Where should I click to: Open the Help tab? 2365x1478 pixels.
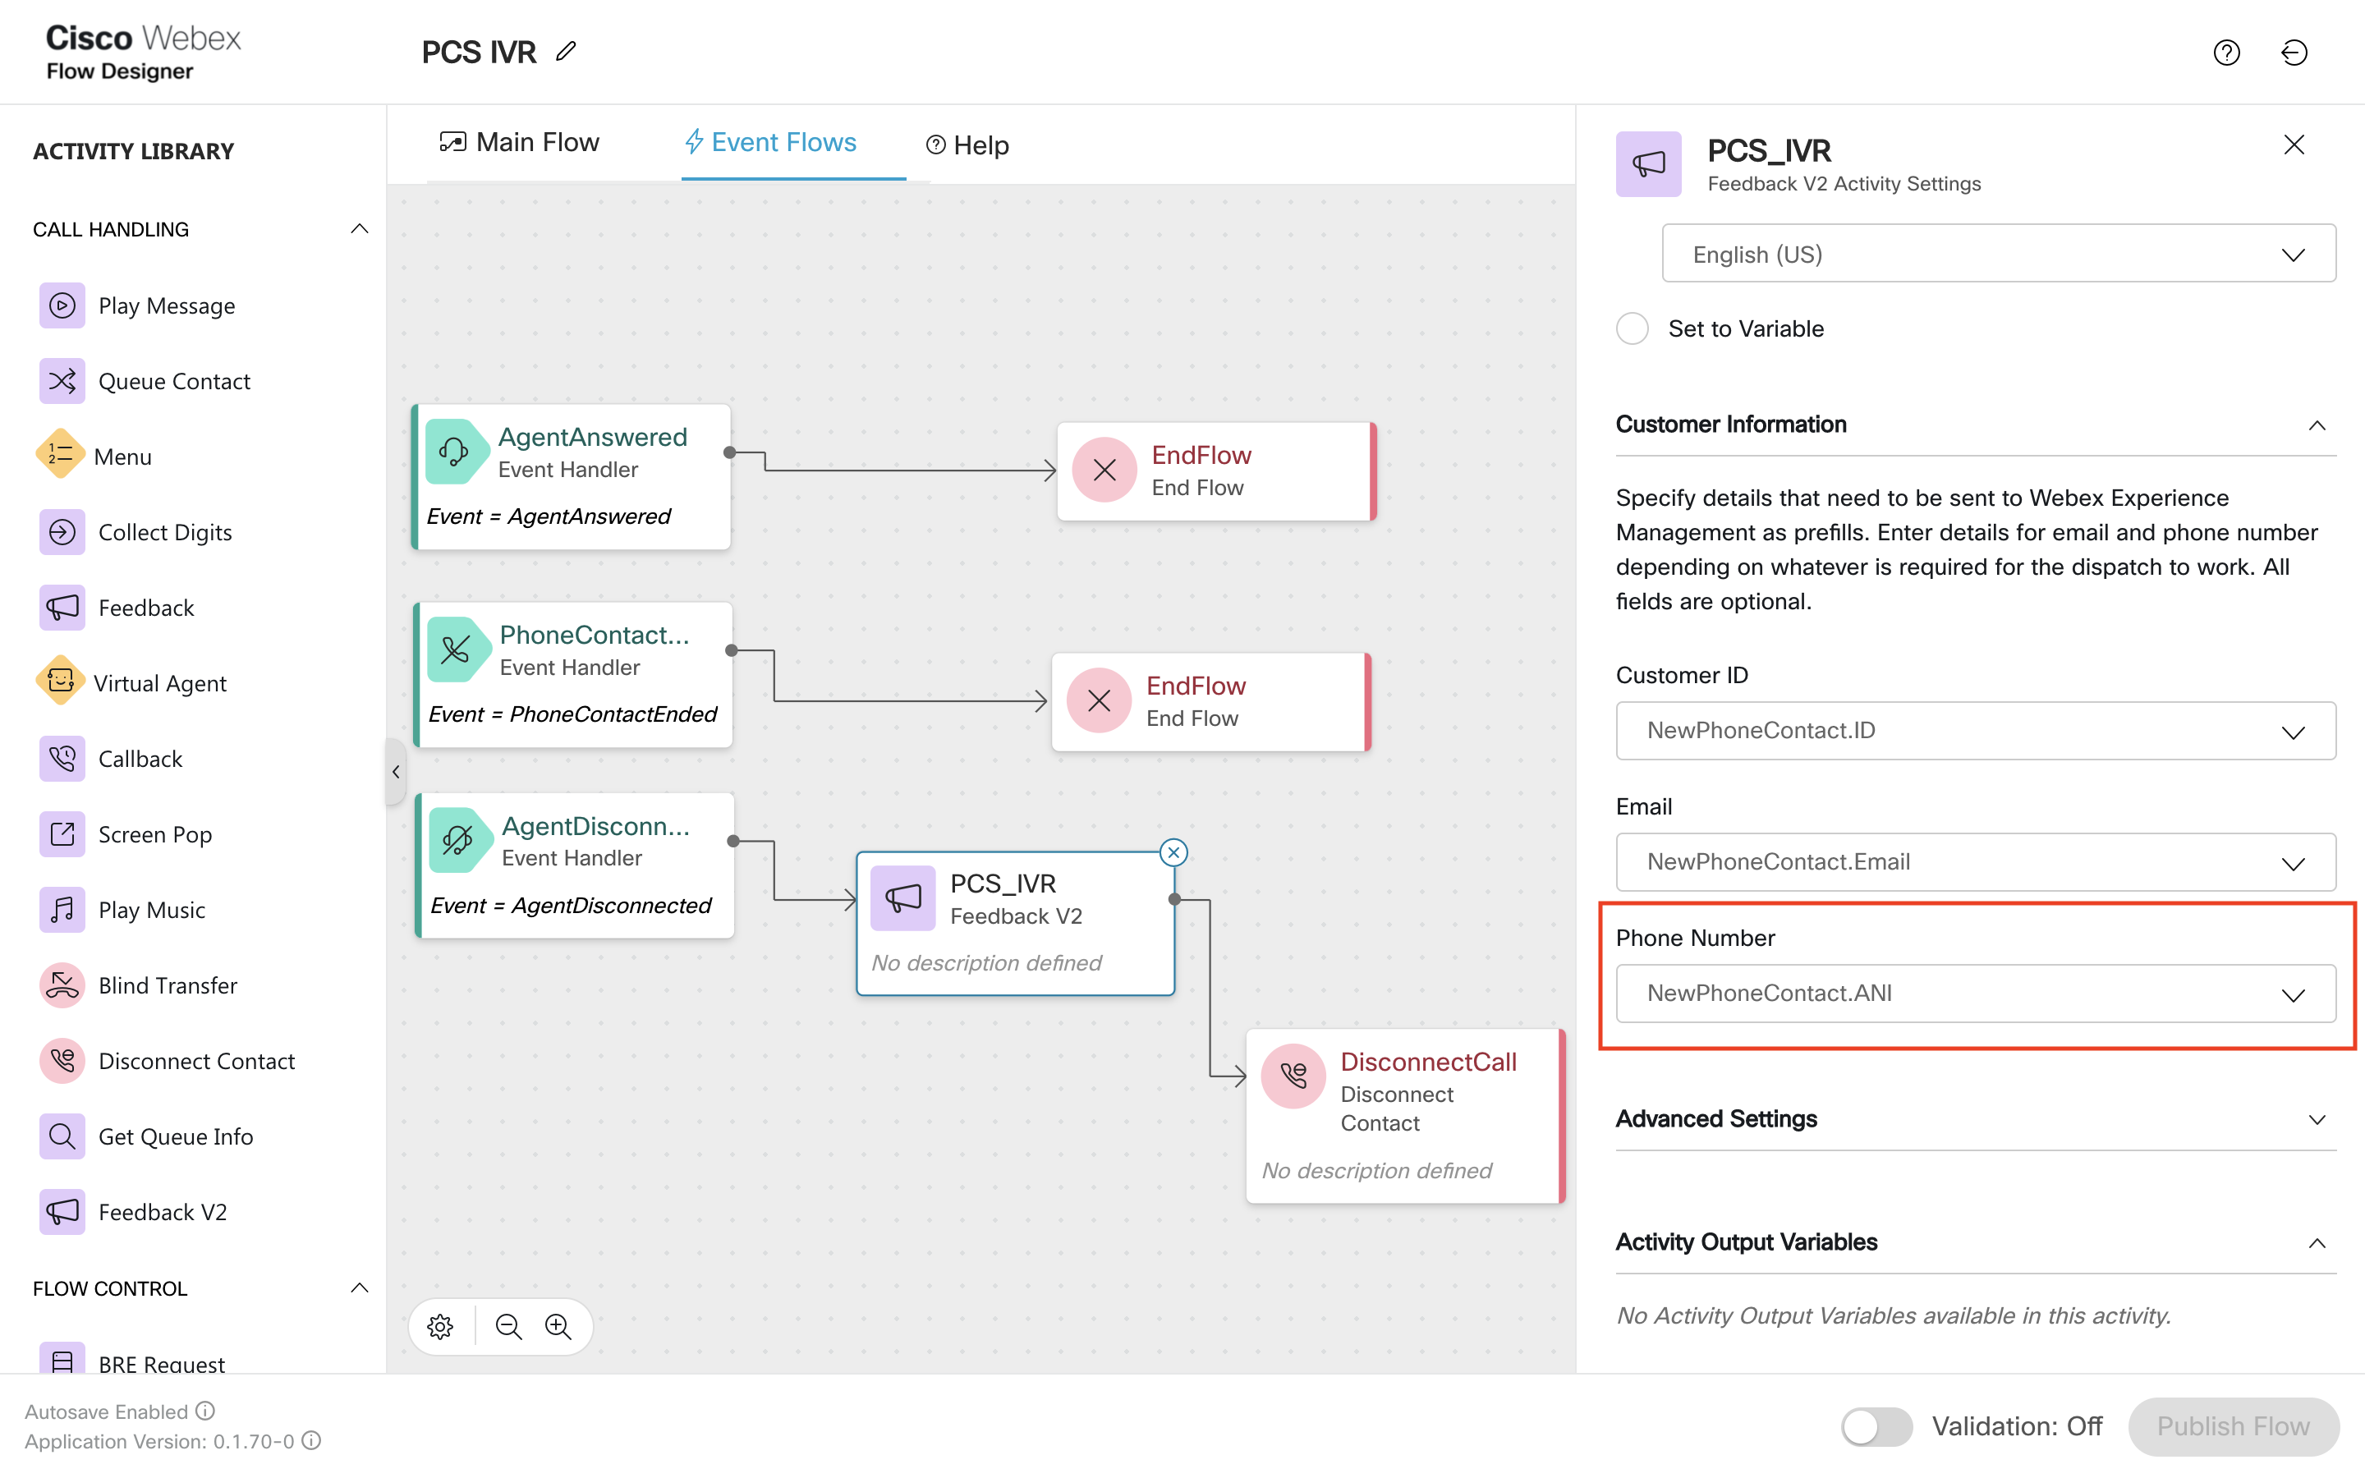pos(967,145)
